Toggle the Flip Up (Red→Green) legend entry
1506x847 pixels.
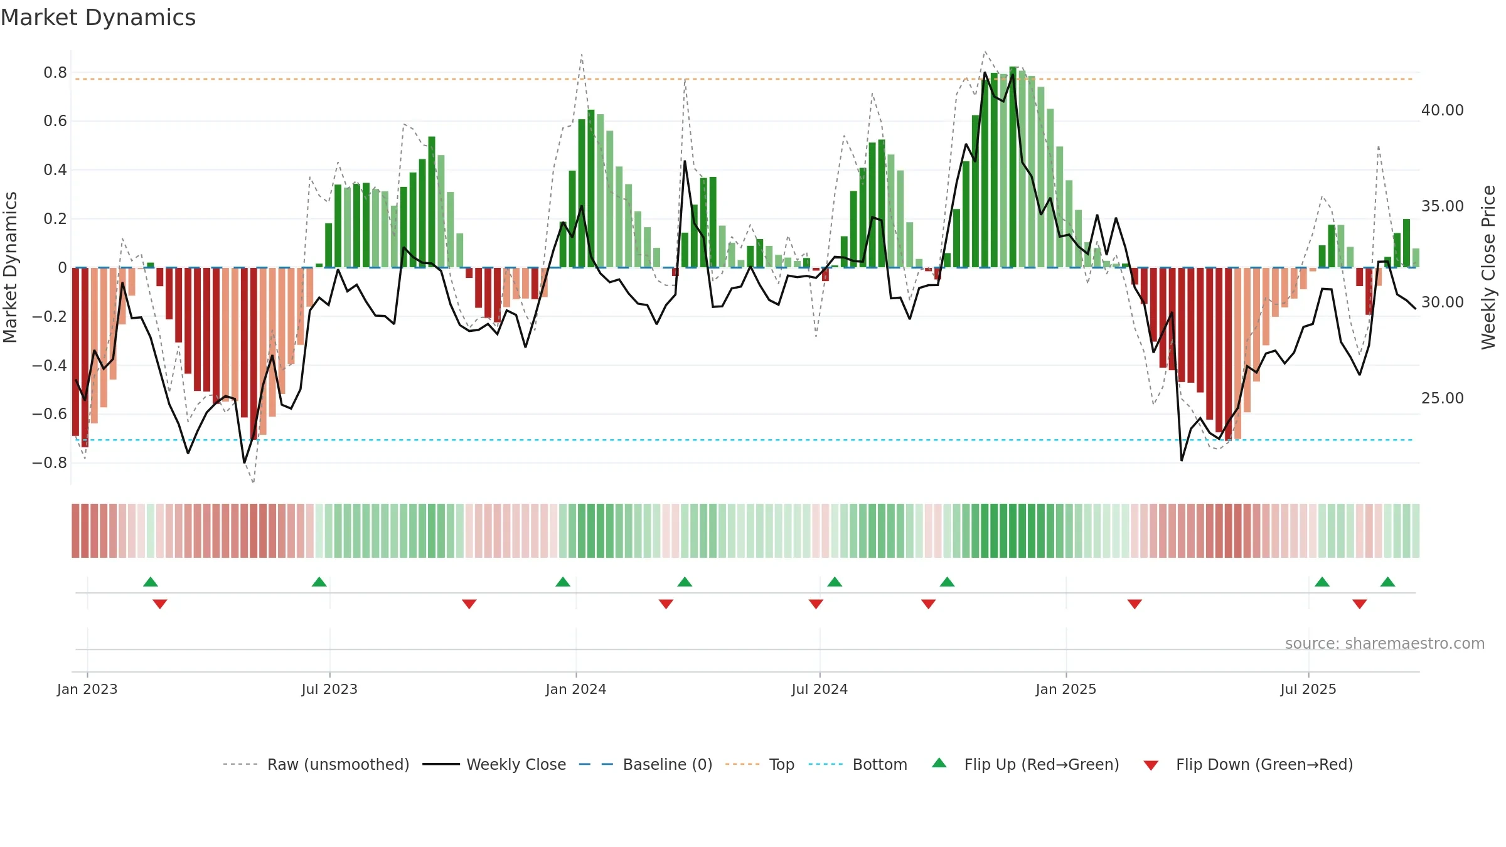pyautogui.click(x=1025, y=764)
